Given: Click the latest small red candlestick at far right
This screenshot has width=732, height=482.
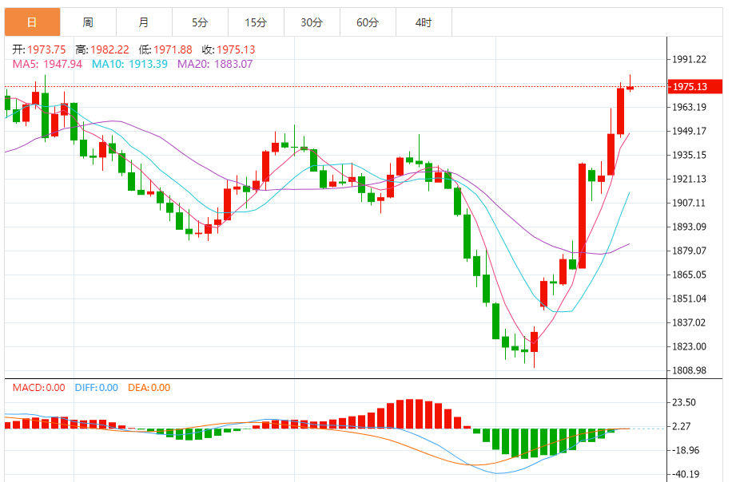Looking at the screenshot, I should click(630, 87).
